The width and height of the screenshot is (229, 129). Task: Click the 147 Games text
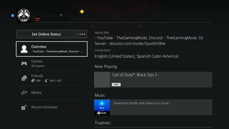point(38,66)
